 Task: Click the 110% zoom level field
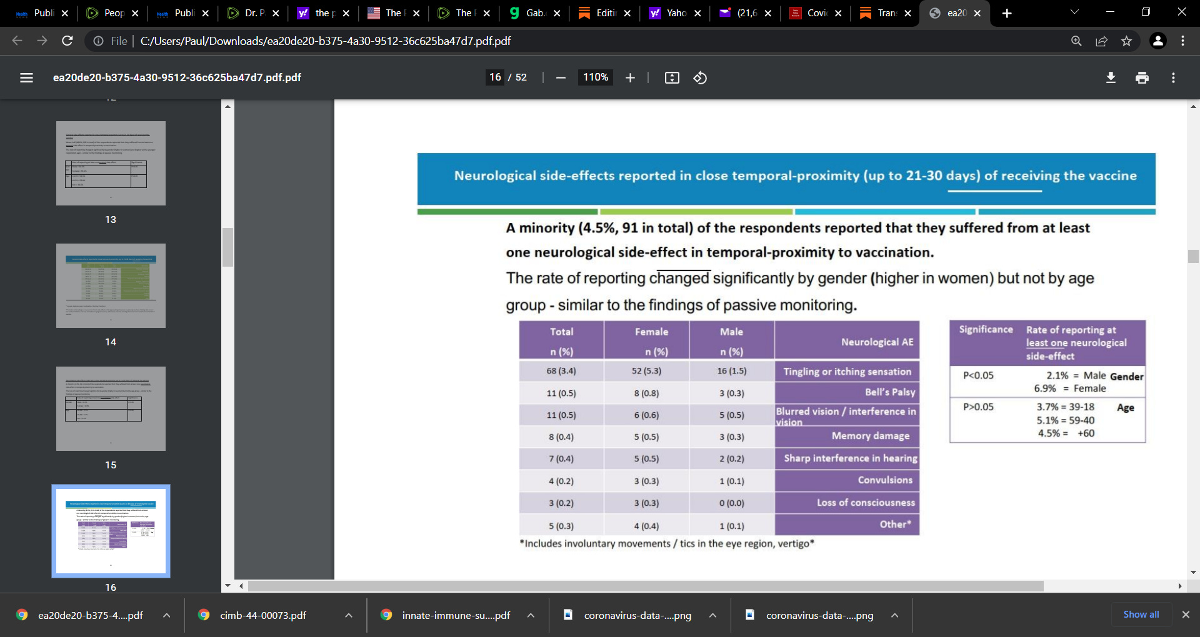click(x=595, y=77)
